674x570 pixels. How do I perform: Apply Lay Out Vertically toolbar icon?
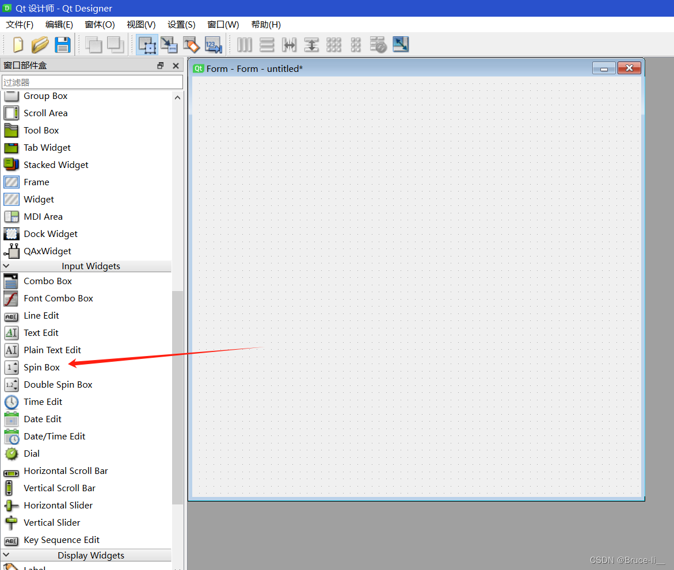point(267,45)
